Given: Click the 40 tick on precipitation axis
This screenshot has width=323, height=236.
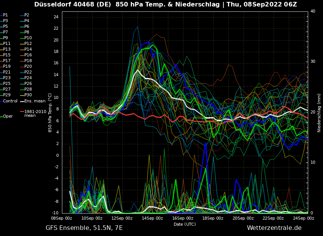Looking at the screenshot, I should pos(313,11).
